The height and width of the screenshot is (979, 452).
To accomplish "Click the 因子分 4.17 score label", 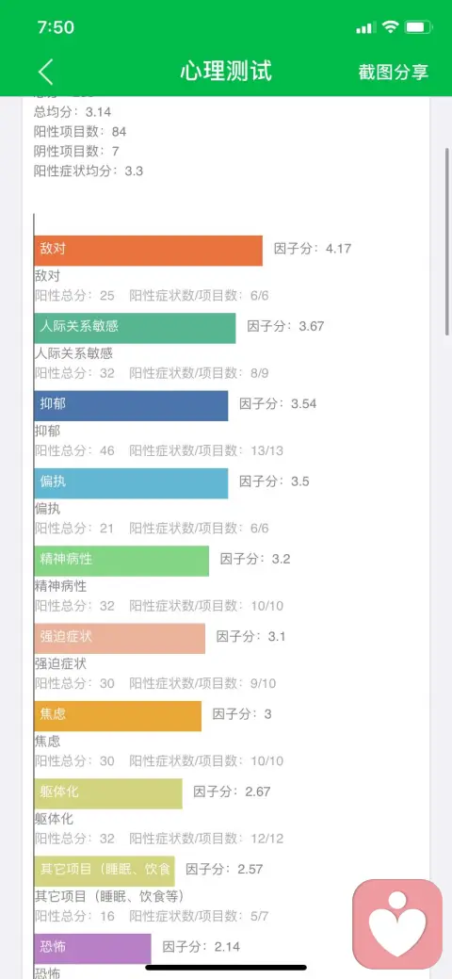I will pos(313,249).
